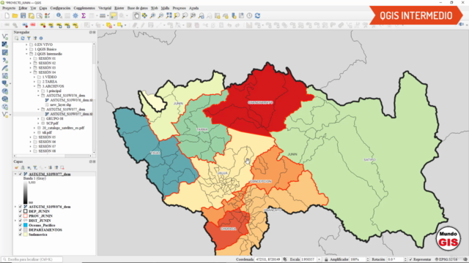Toggle the Representar render checkbox
This screenshot has width=469, height=263.
click(410, 259)
